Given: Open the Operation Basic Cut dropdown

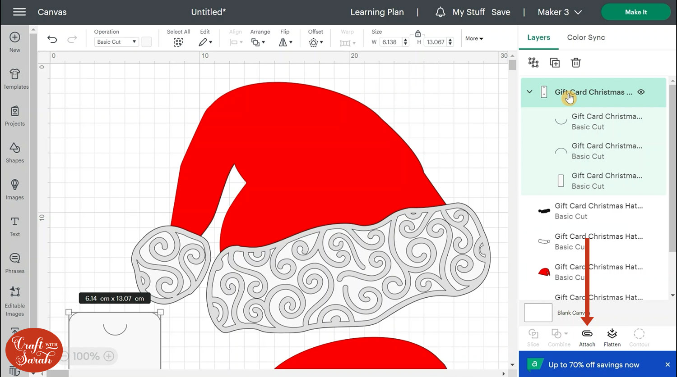Looking at the screenshot, I should tap(116, 42).
